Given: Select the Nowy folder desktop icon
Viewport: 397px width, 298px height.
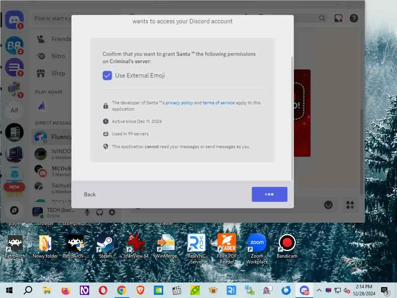Looking at the screenshot, I should (45, 246).
